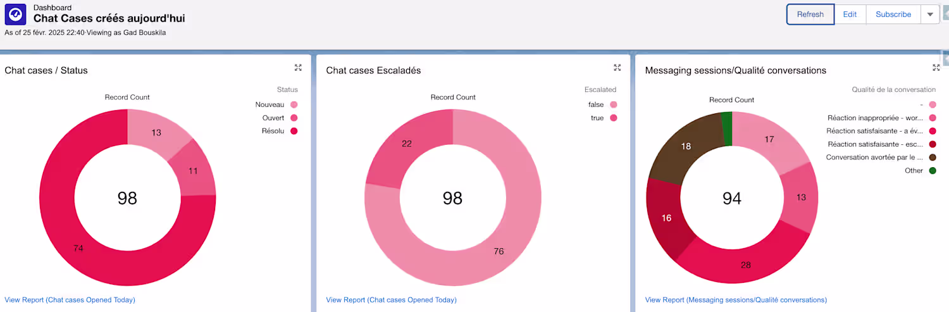Click the Résolu segment showing 74
Image resolution: width=949 pixels, height=312 pixels.
click(78, 248)
